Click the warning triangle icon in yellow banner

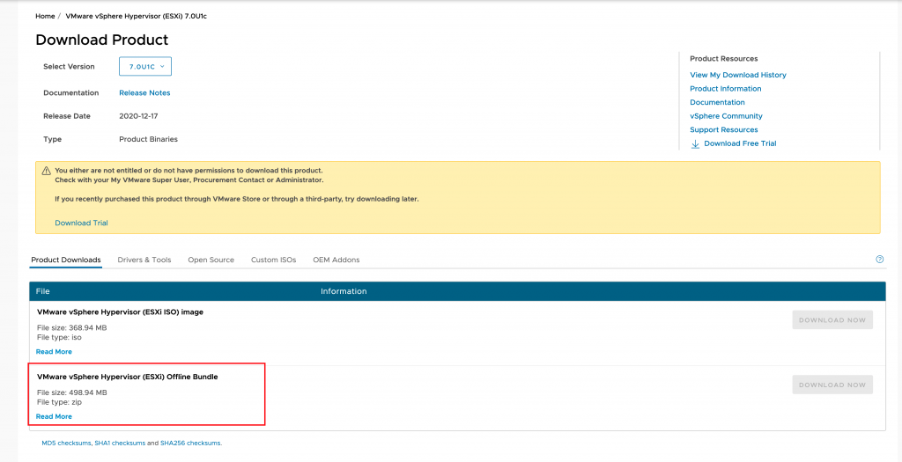click(46, 171)
